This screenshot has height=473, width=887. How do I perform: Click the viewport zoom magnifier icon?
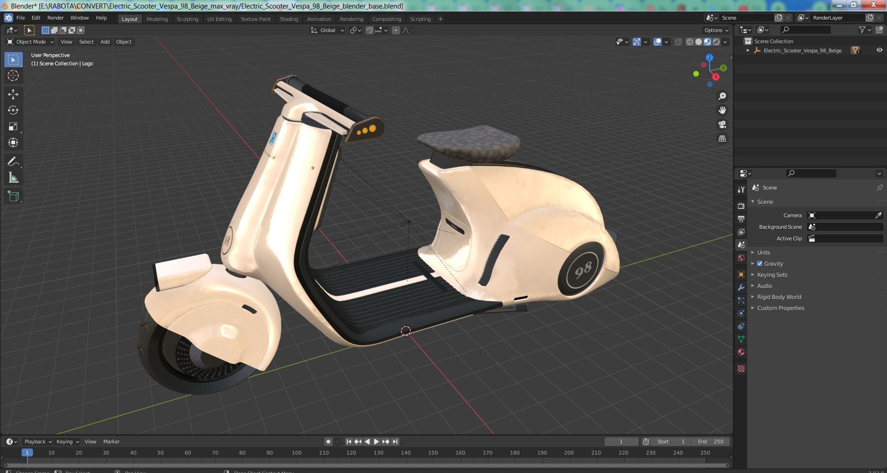[x=722, y=96]
